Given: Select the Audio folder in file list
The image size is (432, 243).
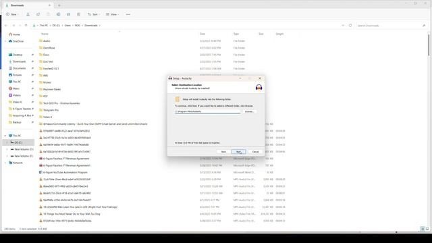Looking at the screenshot, I should 47,40.
